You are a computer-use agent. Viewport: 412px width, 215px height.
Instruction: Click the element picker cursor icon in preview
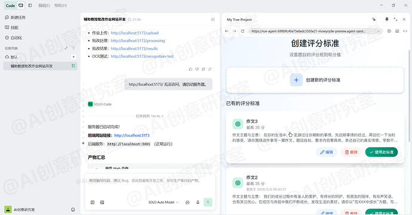pos(374,20)
